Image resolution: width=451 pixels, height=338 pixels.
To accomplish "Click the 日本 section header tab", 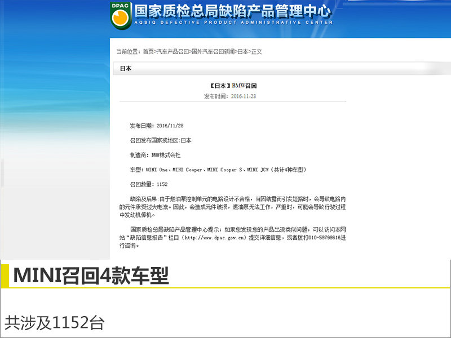I will (x=126, y=68).
